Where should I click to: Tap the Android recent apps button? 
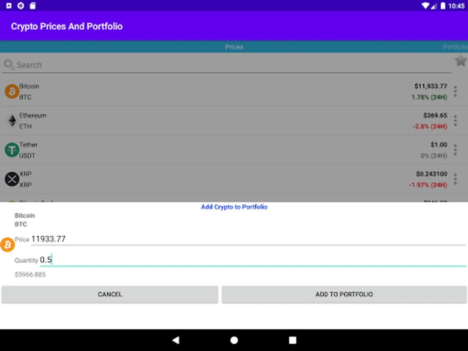tap(292, 340)
